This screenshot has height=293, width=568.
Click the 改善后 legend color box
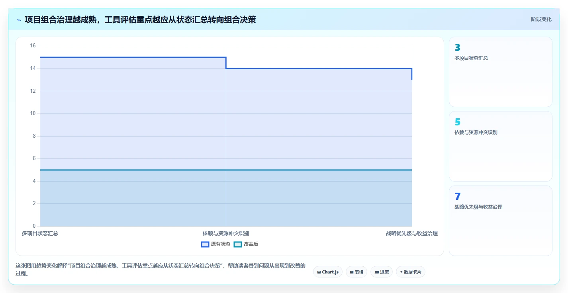[x=238, y=244]
